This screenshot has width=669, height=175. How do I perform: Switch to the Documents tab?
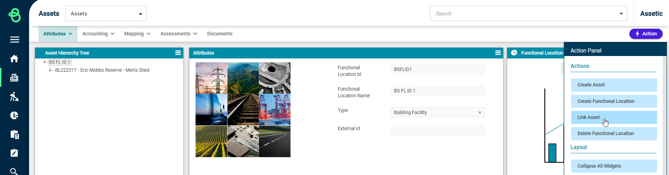point(220,34)
